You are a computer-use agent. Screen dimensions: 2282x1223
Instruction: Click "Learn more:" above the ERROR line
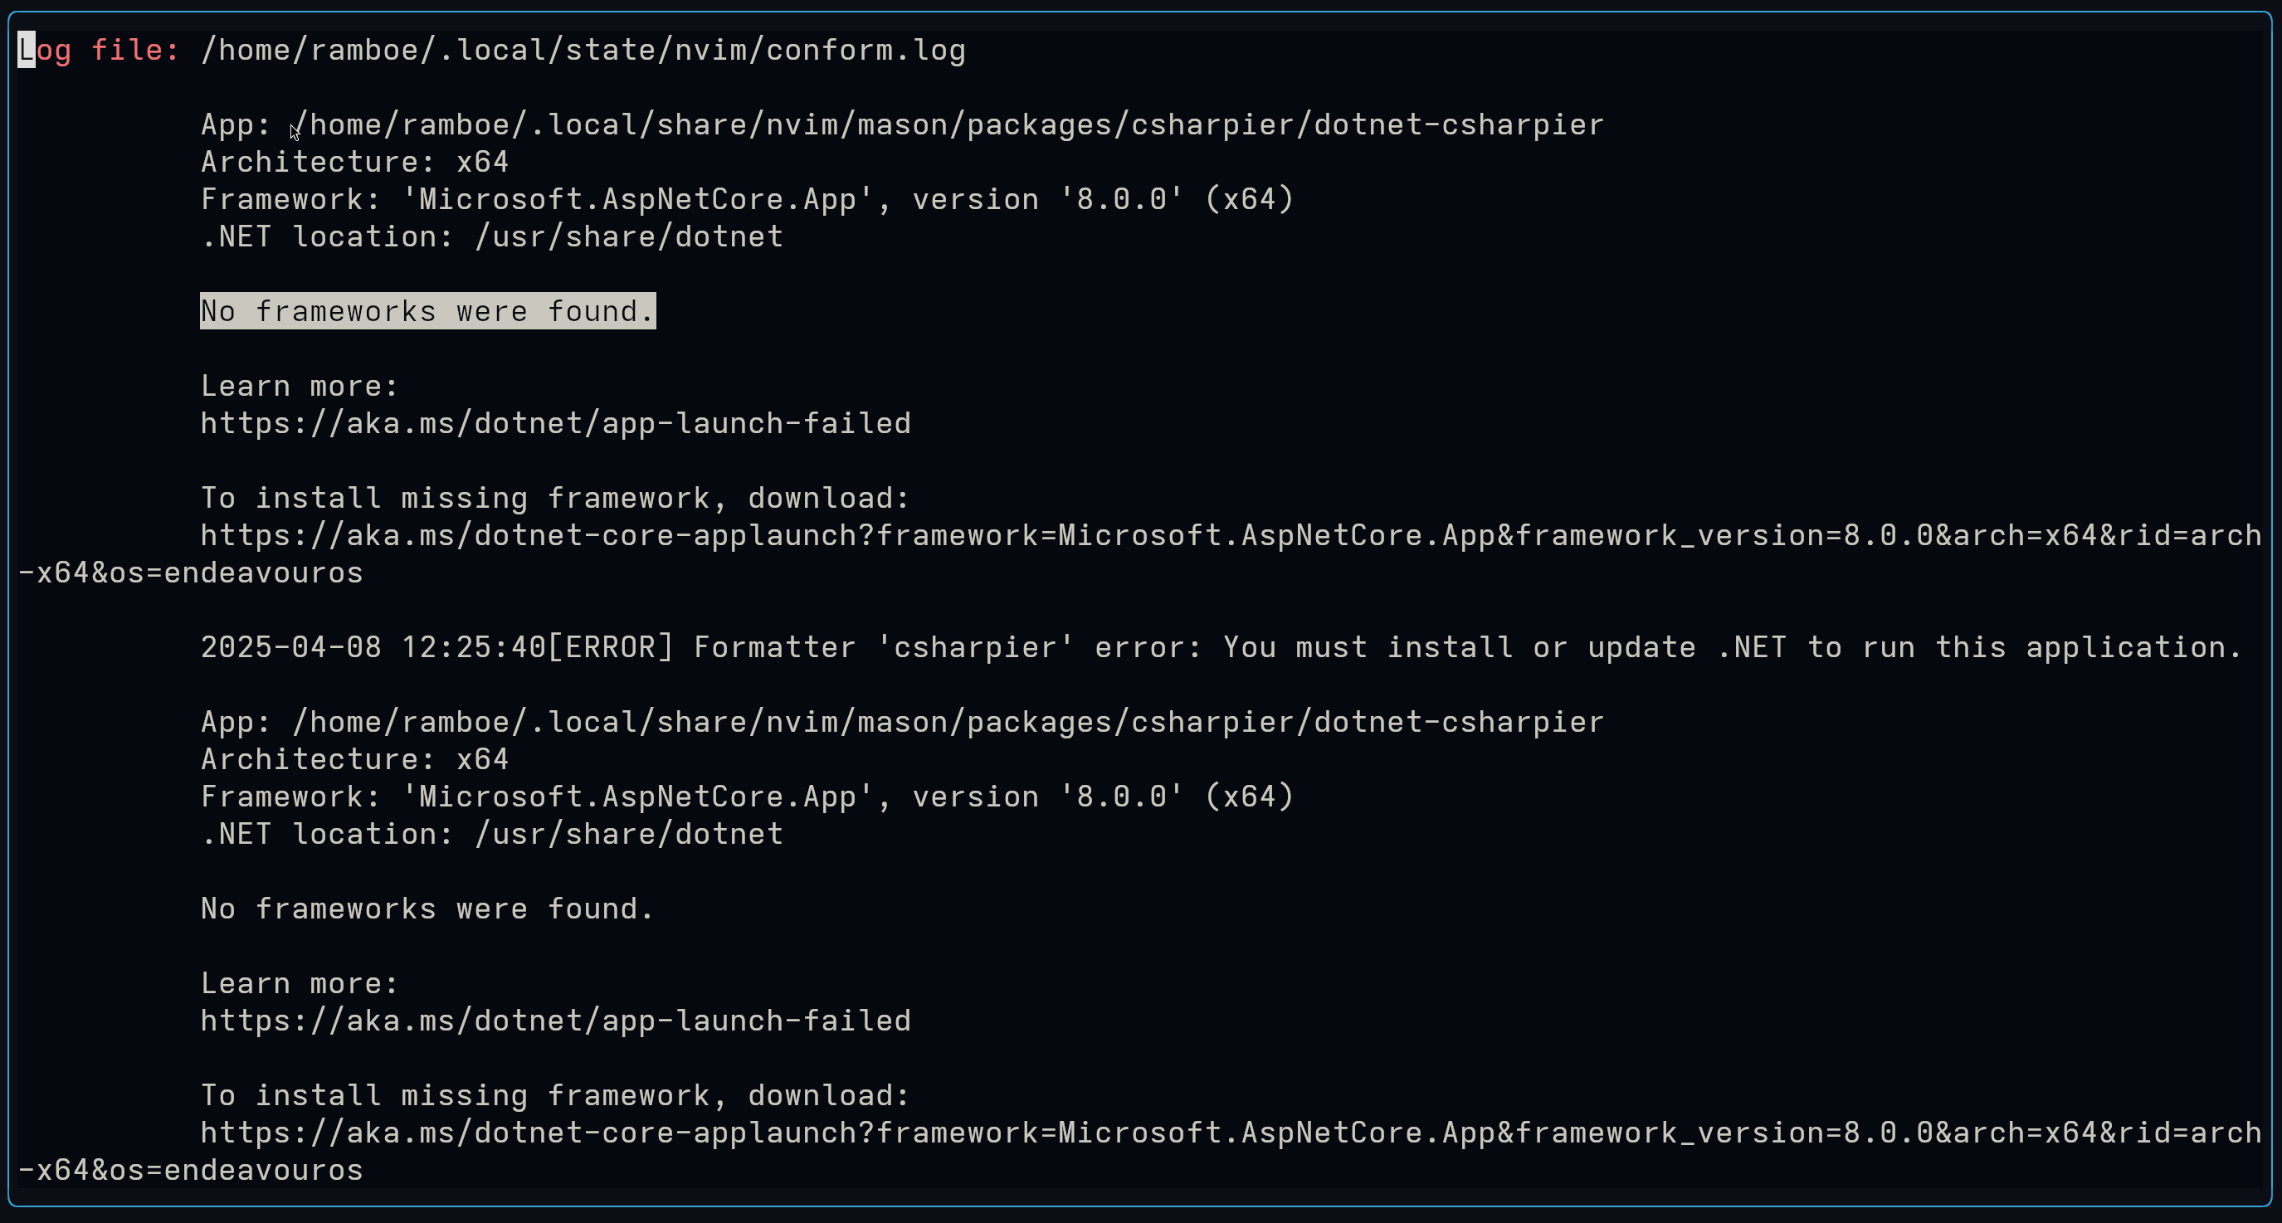(300, 386)
